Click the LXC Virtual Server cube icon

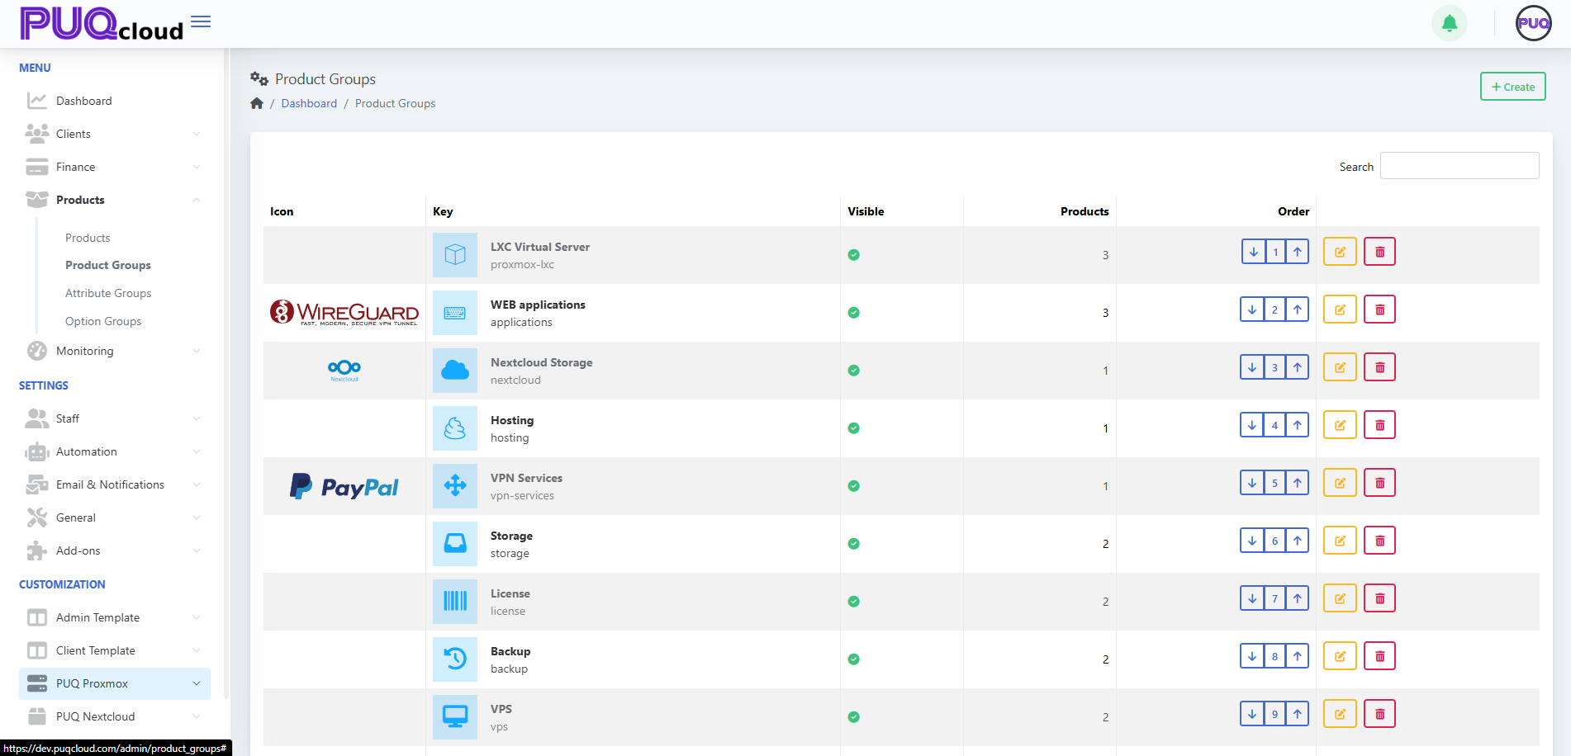pos(455,255)
